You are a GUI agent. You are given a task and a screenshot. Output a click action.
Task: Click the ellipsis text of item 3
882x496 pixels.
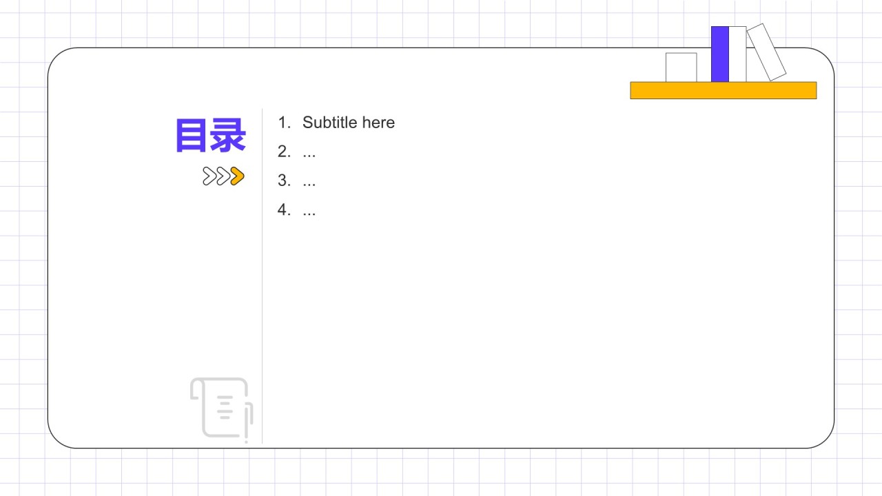pos(309,181)
